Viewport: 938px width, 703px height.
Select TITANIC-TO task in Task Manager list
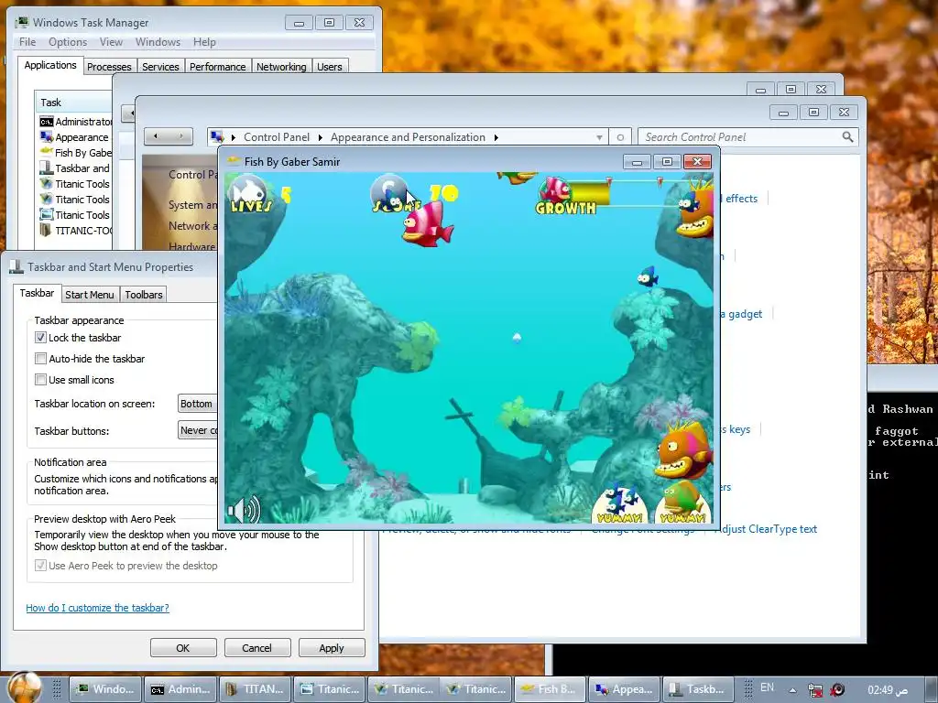coord(75,230)
